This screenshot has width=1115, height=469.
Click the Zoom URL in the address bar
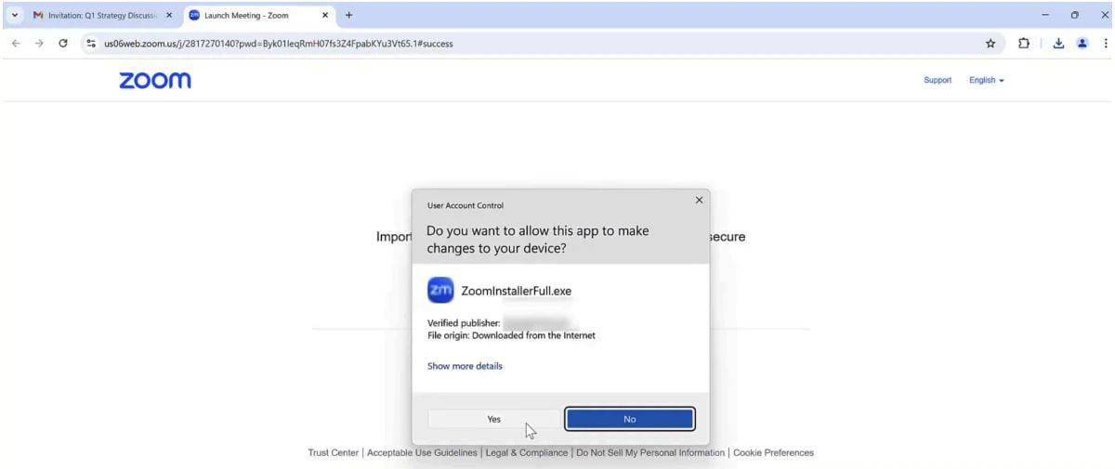[x=279, y=43]
